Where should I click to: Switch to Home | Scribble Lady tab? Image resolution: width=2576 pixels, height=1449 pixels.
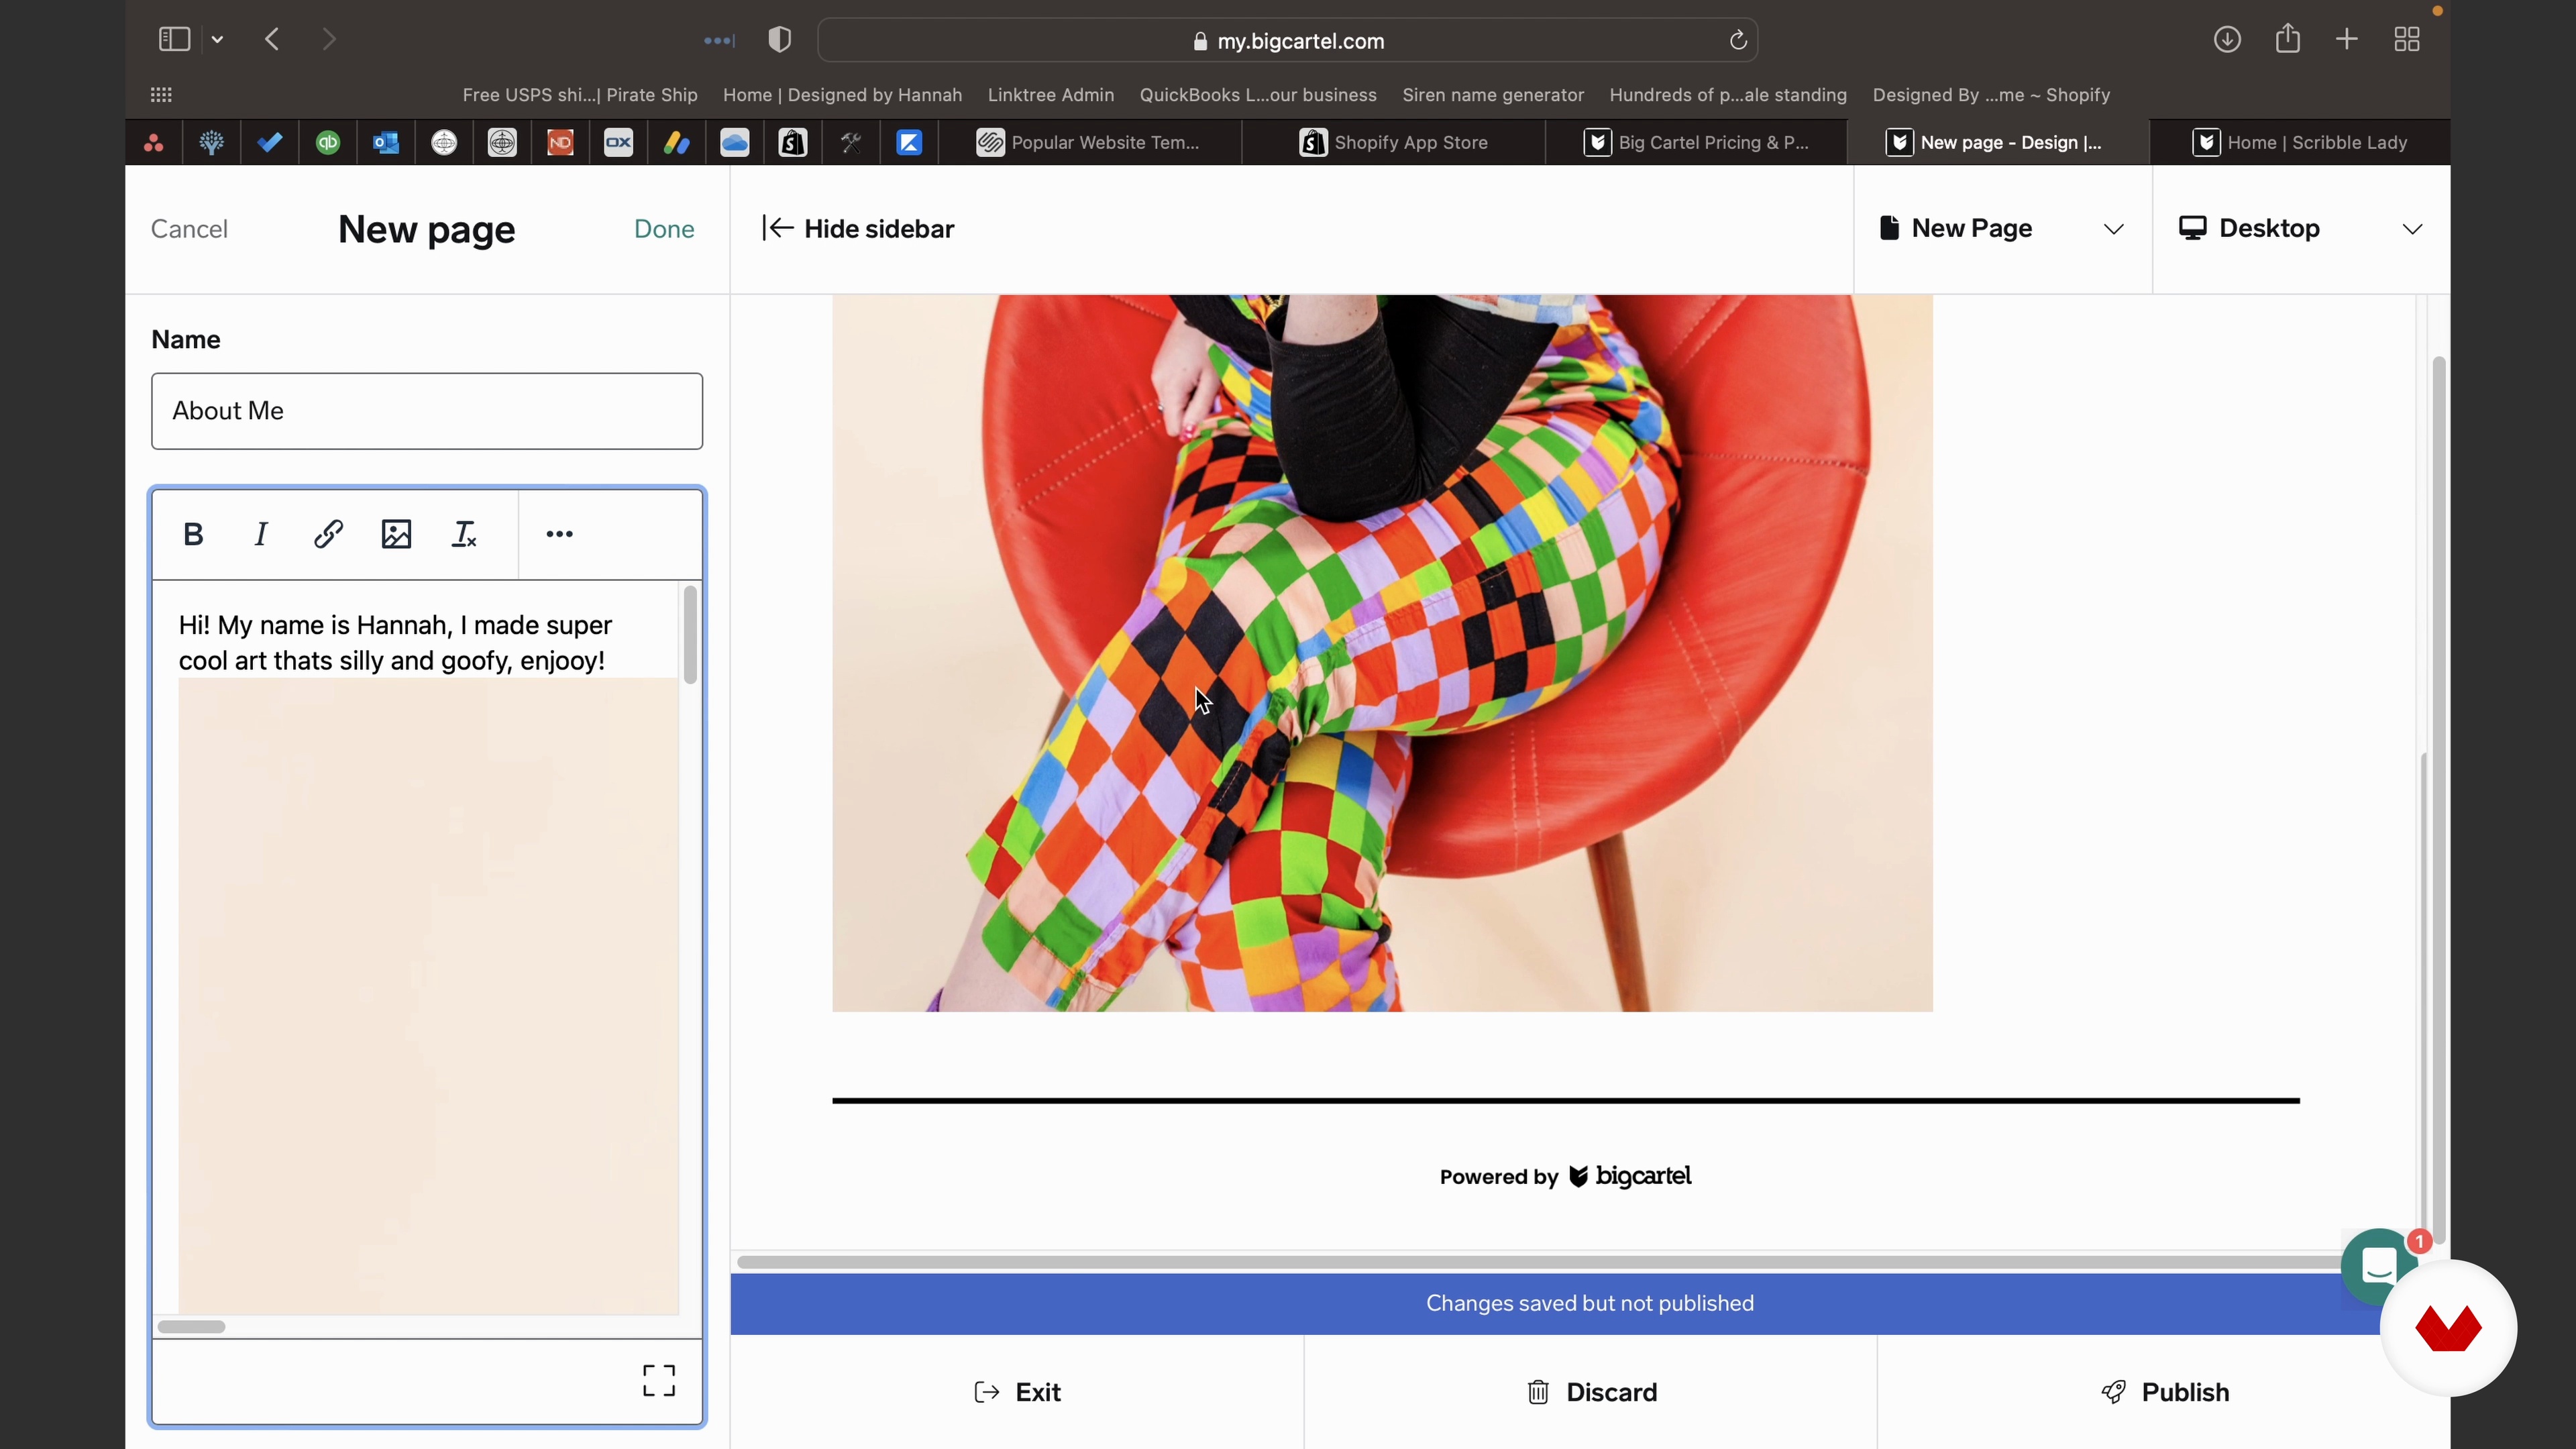click(2300, 143)
